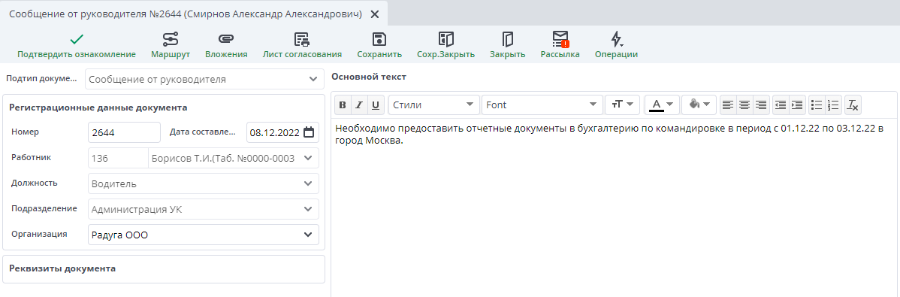The height and width of the screenshot is (297, 900).
Task: Open Вложения attachments
Action: click(x=226, y=46)
